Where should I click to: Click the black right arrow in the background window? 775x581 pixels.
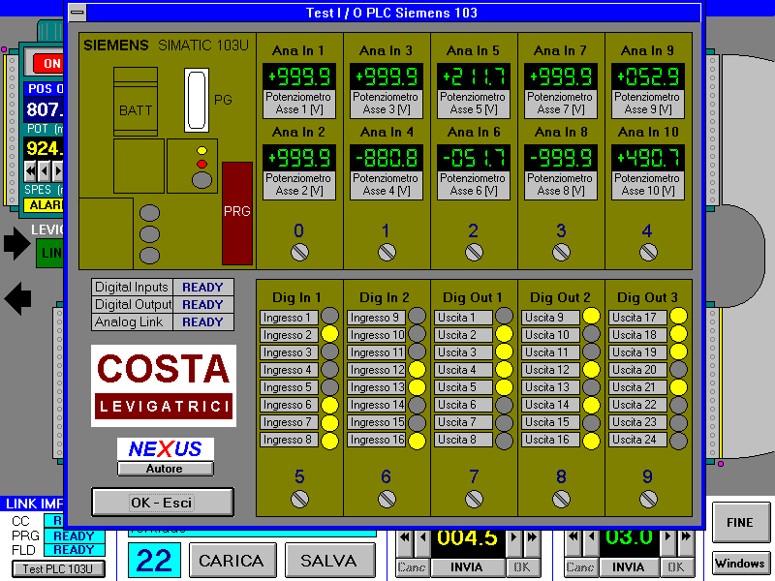point(16,243)
